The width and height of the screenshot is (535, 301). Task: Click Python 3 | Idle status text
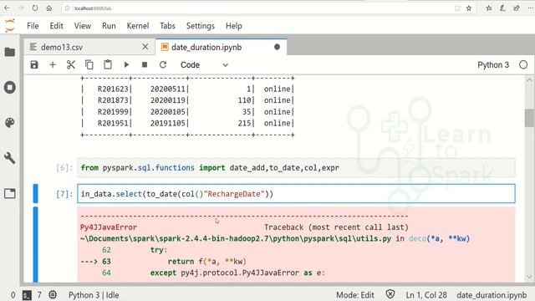(x=94, y=295)
